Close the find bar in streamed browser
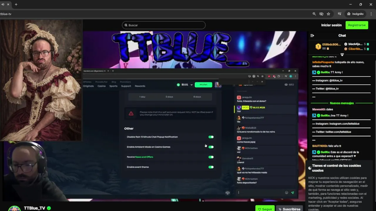 click(x=262, y=82)
